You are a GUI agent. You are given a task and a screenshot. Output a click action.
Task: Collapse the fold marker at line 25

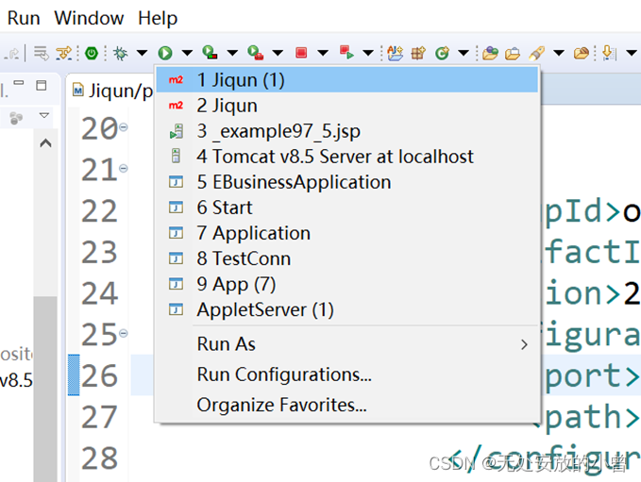[x=124, y=334]
